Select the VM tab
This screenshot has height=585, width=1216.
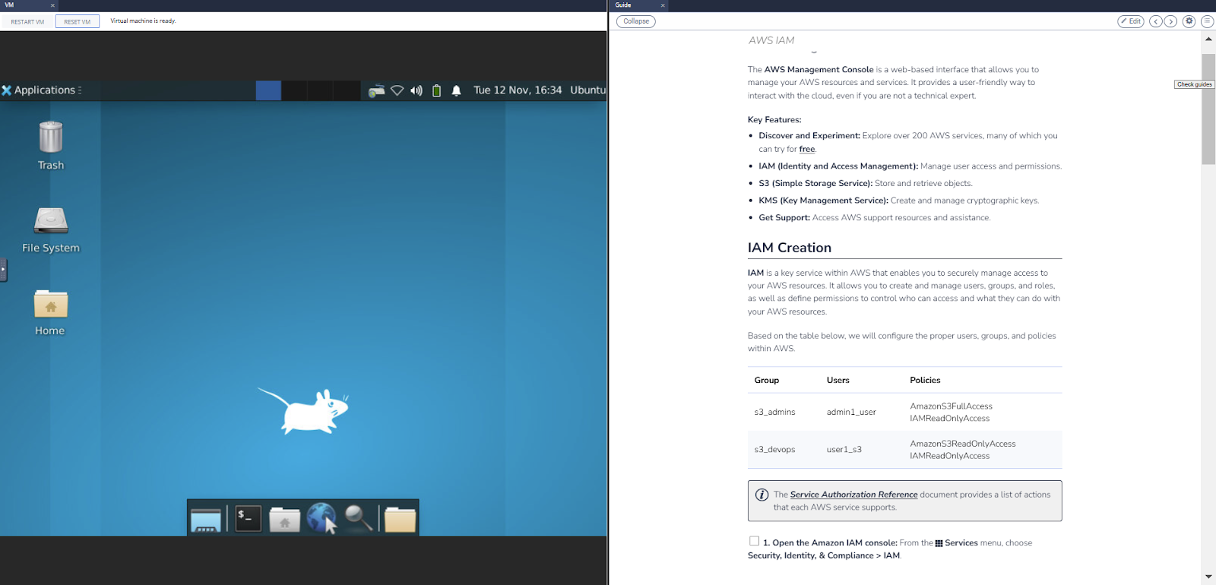[29, 5]
